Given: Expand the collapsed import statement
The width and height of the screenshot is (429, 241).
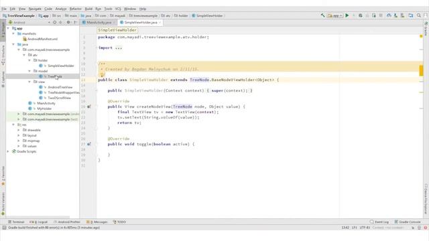Looking at the screenshot, I should (x=119, y=48).
